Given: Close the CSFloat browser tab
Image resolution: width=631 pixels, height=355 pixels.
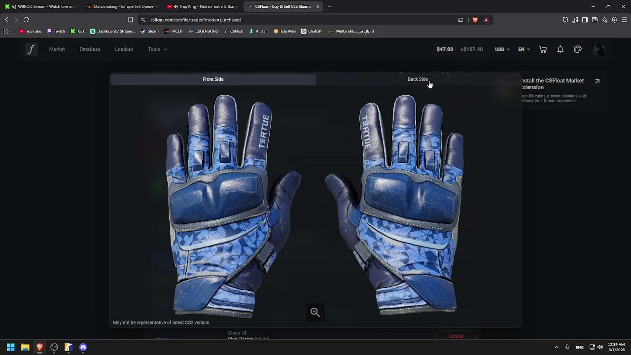Looking at the screenshot, I should coord(317,6).
